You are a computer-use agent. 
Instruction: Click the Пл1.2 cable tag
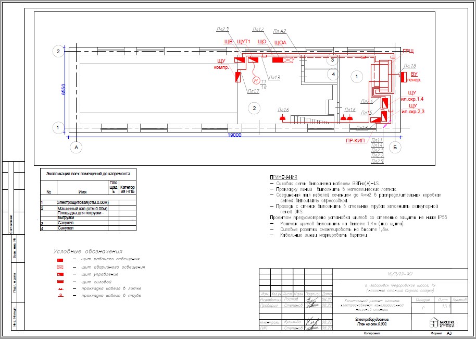(x=258, y=30)
